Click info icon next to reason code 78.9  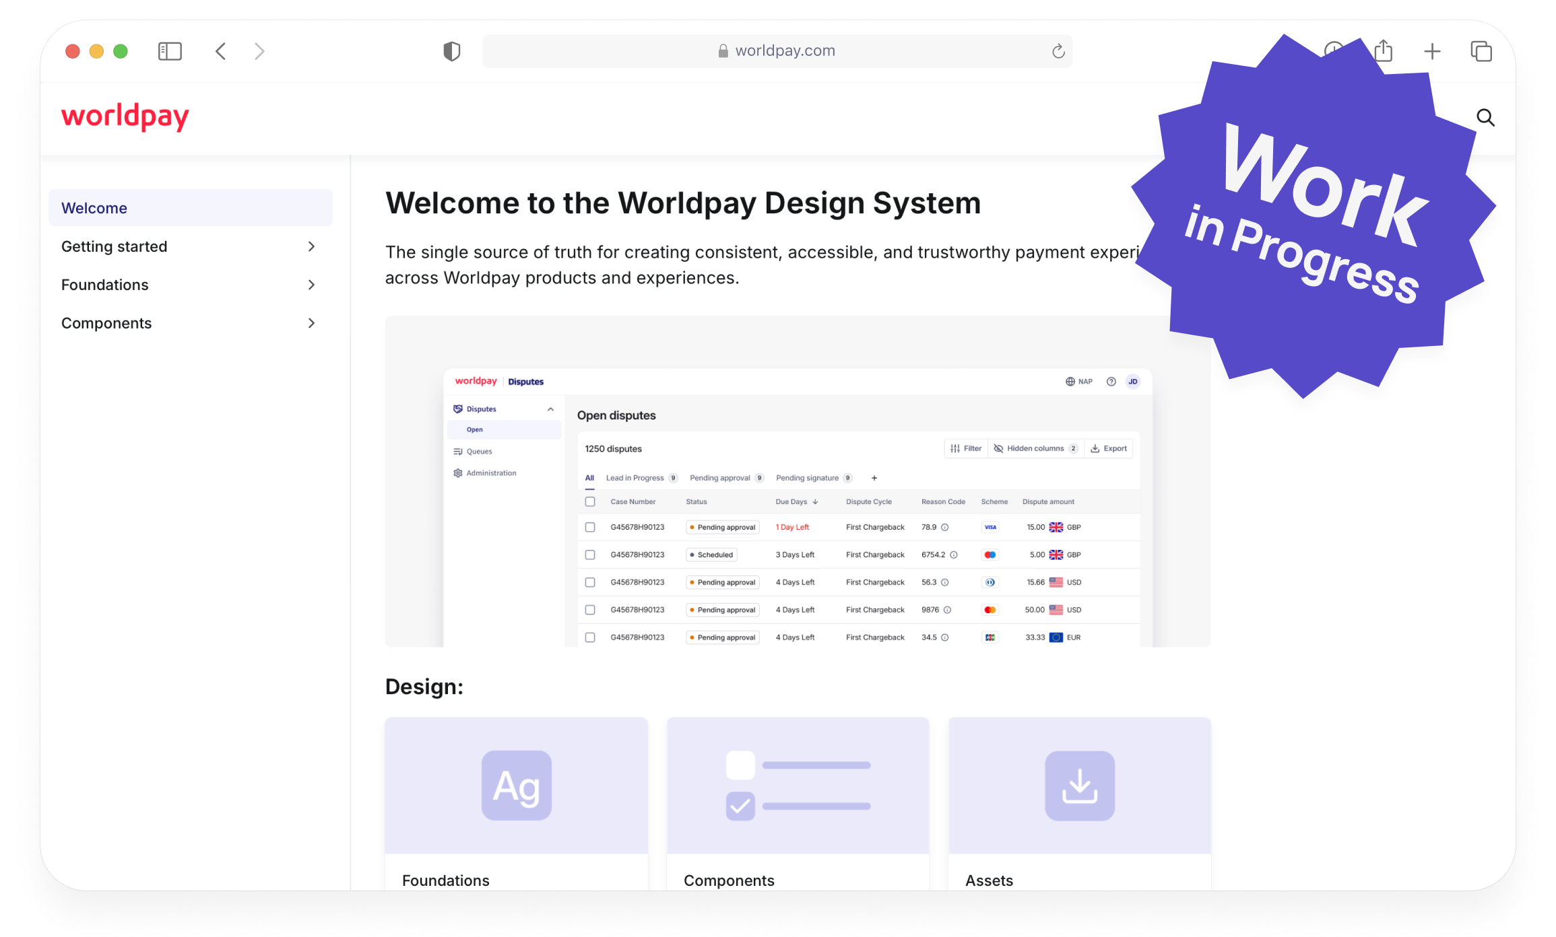pyautogui.click(x=945, y=528)
